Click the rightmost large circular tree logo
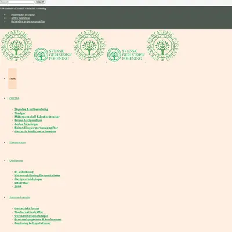This screenshot has width=232, height=232. (x=162, y=46)
